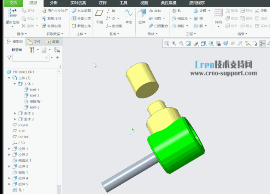The width and height of the screenshot is (270, 194).
Task: Select the RIGHT datum plane in tree
Action: coord(21,125)
